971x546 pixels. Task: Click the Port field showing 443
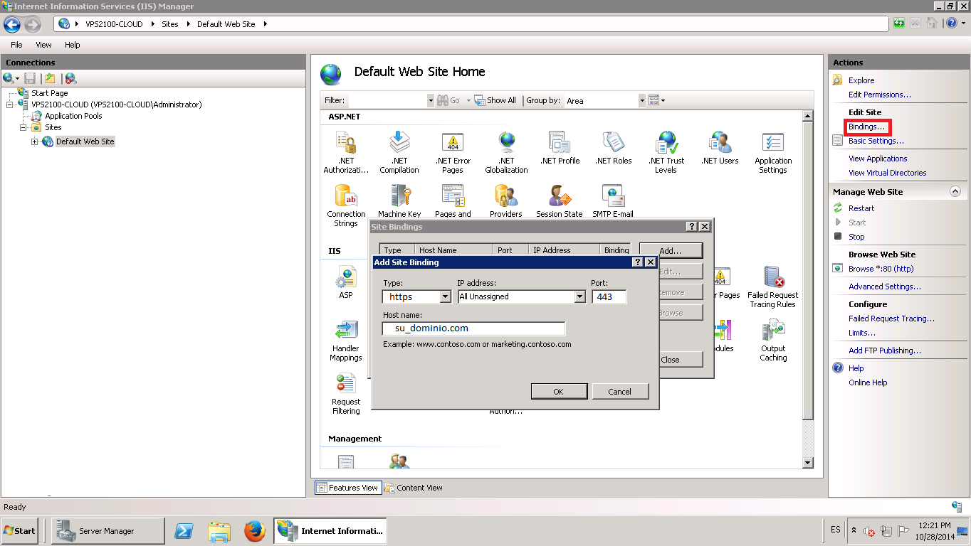tap(609, 297)
